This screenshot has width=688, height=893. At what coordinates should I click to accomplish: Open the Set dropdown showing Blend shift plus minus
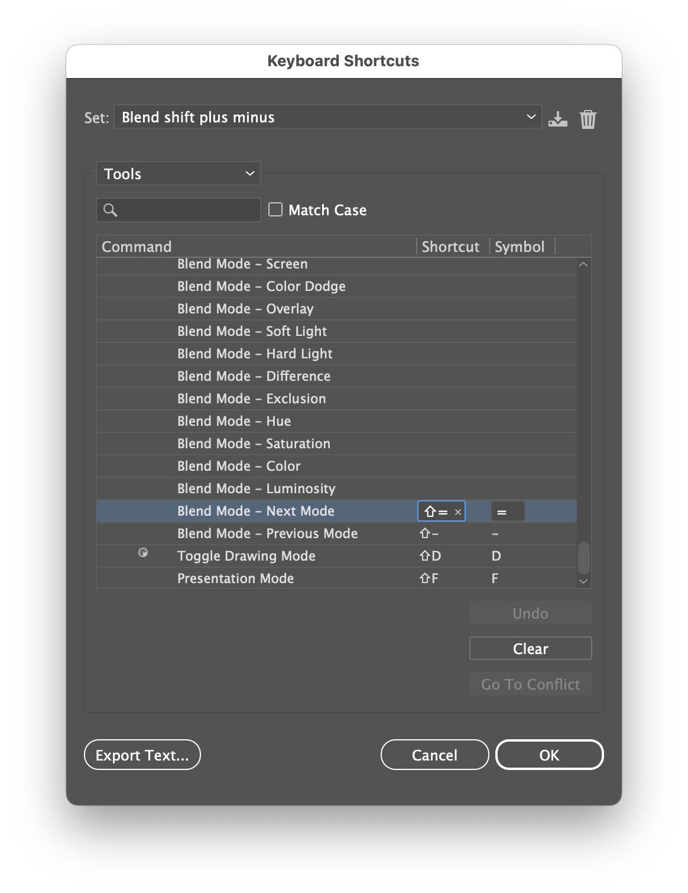329,117
